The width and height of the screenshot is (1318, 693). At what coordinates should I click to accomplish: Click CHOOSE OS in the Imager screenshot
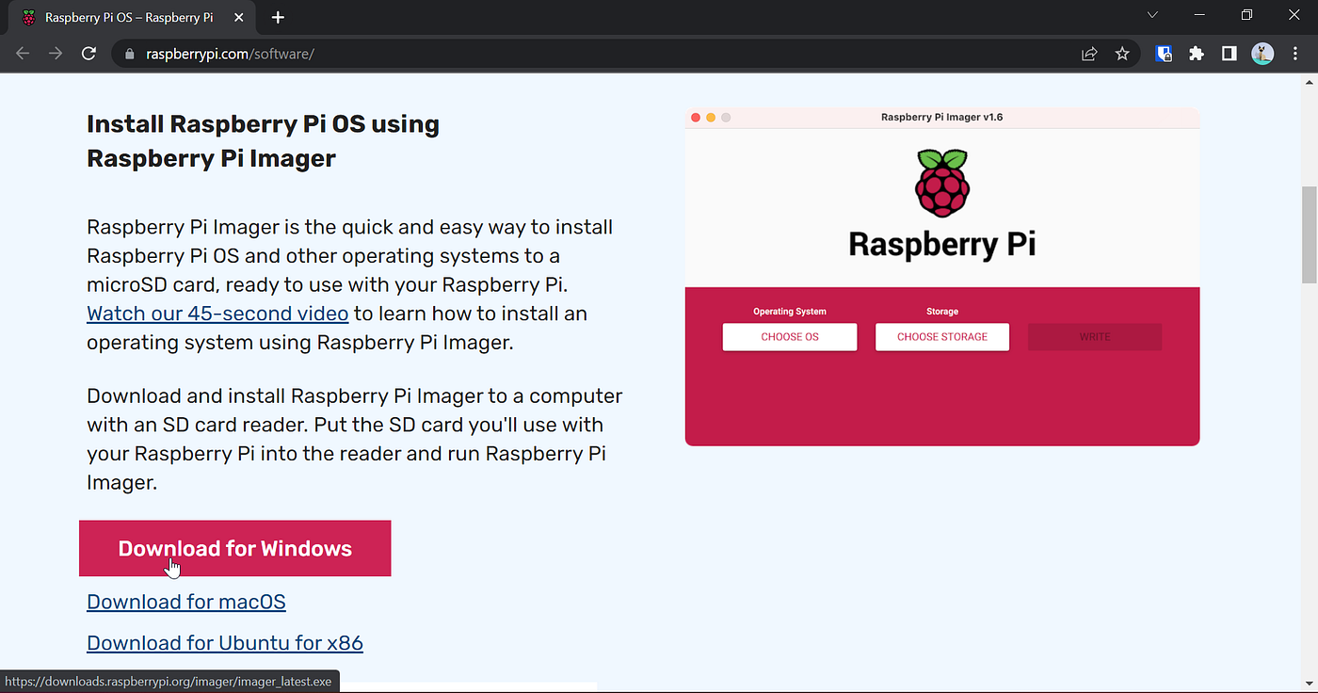point(790,337)
